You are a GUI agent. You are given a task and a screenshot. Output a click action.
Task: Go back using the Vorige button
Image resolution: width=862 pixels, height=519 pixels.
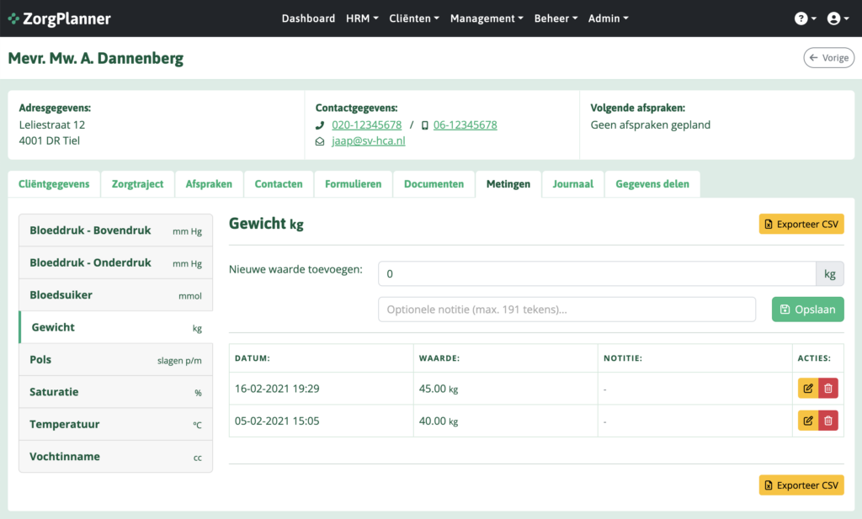coord(829,57)
